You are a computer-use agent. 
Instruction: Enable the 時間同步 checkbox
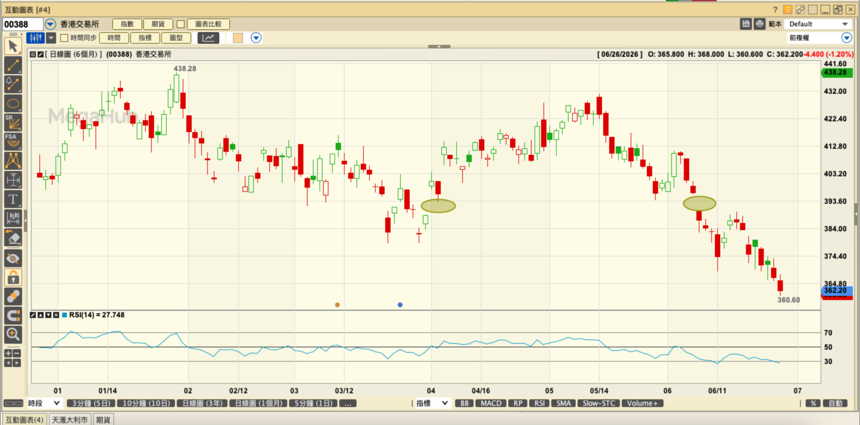(64, 38)
